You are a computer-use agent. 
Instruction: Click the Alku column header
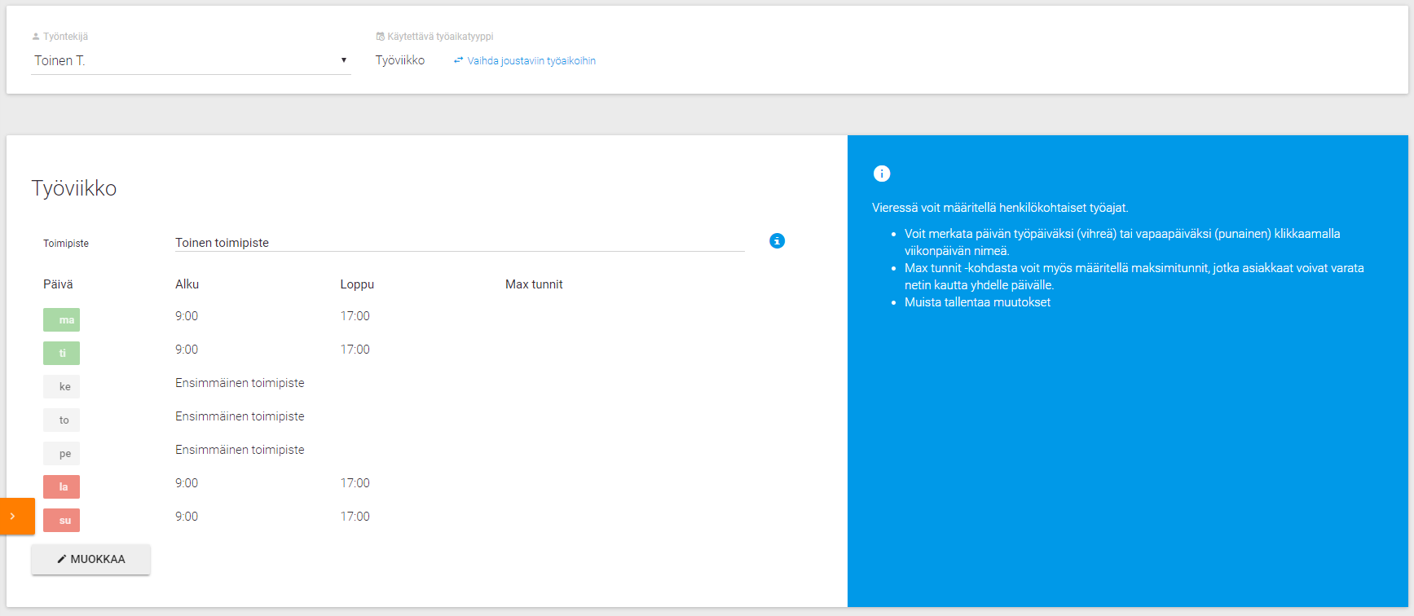pyautogui.click(x=187, y=284)
